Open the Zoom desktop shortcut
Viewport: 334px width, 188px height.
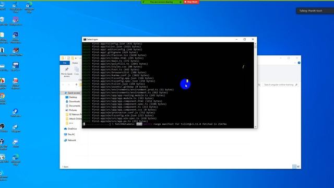click(x=16, y=144)
